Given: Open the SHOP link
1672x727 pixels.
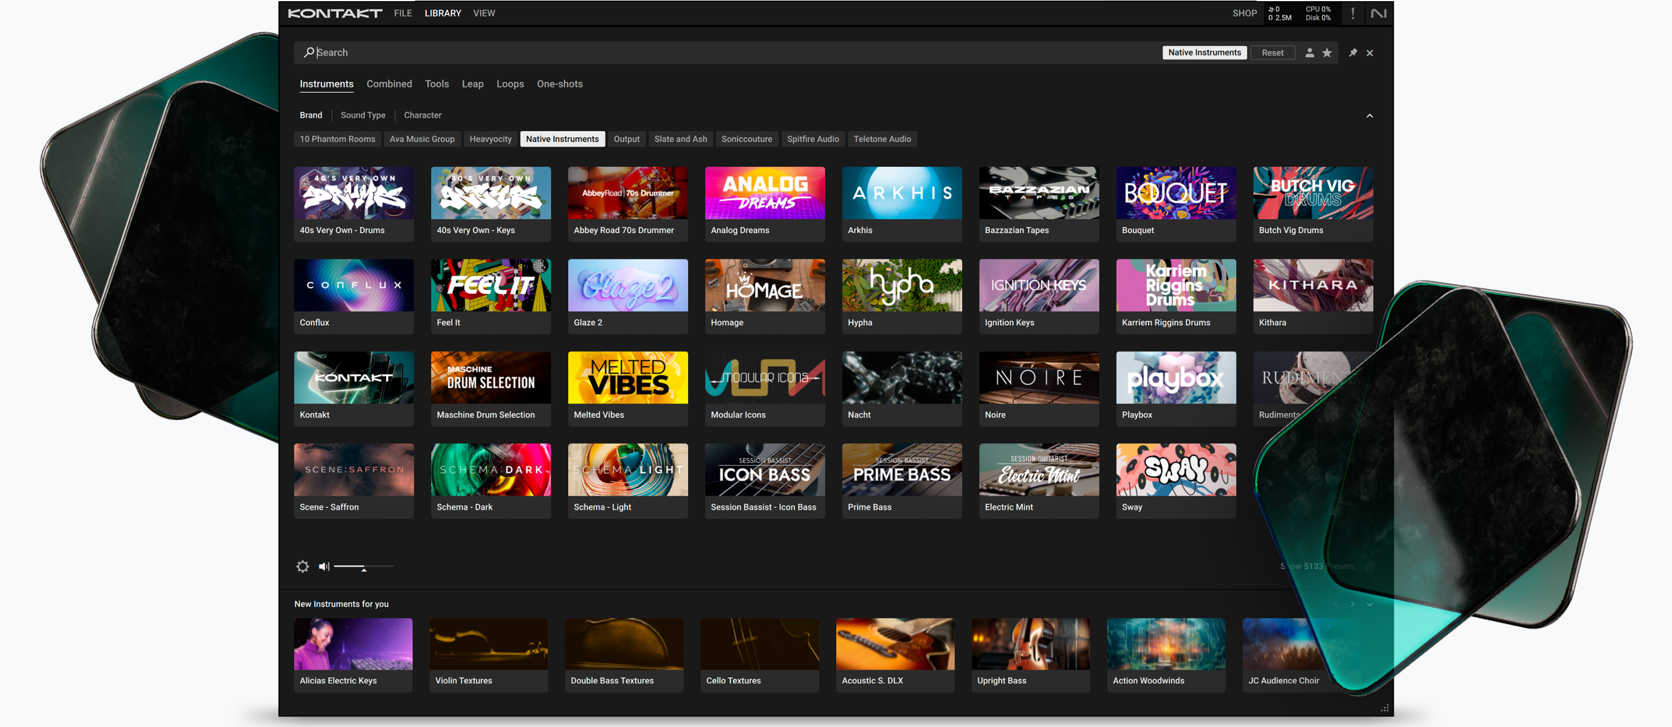Looking at the screenshot, I should click(x=1244, y=13).
